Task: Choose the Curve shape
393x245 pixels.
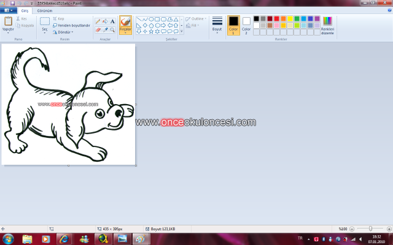Action: pyautogui.click(x=145, y=19)
